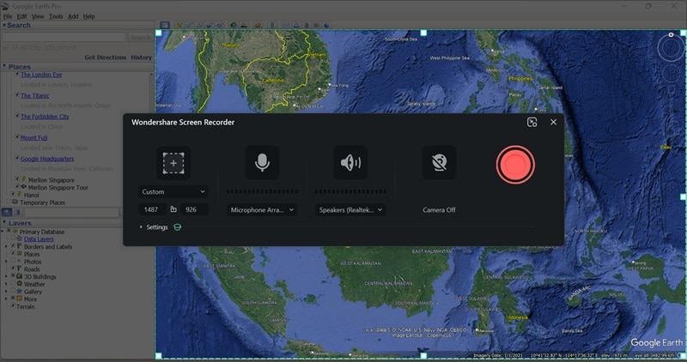Enable the Weather layer checkbox

(x=13, y=284)
